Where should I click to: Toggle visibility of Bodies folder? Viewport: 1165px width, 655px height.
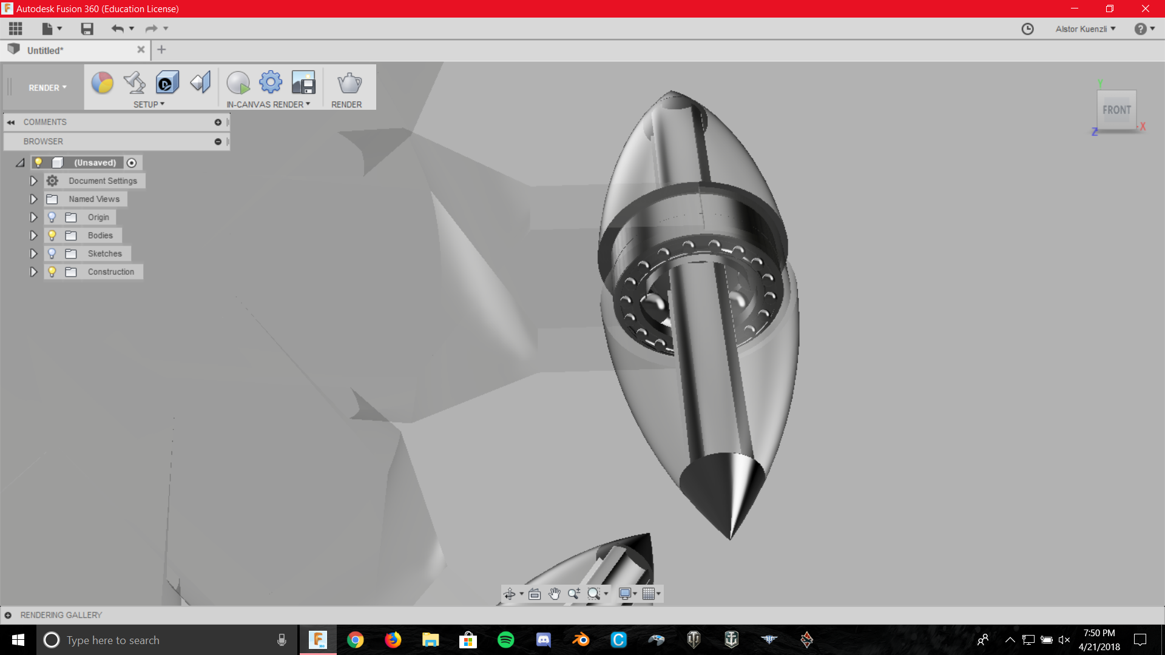tap(52, 235)
